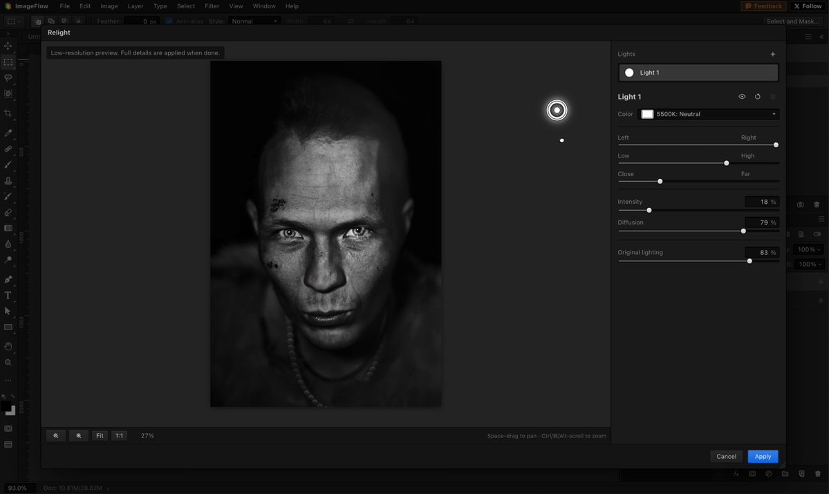This screenshot has width=829, height=494.
Task: Open the Layer menu
Action: (x=136, y=6)
